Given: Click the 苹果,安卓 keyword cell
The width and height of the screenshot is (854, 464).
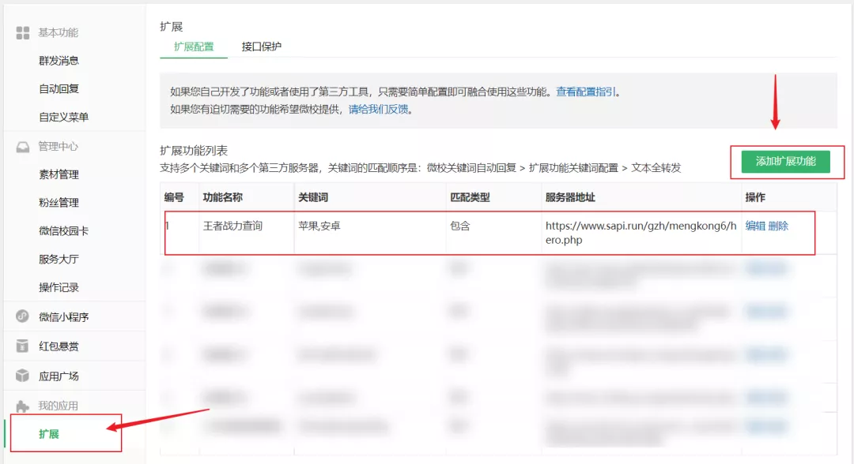Looking at the screenshot, I should (319, 226).
